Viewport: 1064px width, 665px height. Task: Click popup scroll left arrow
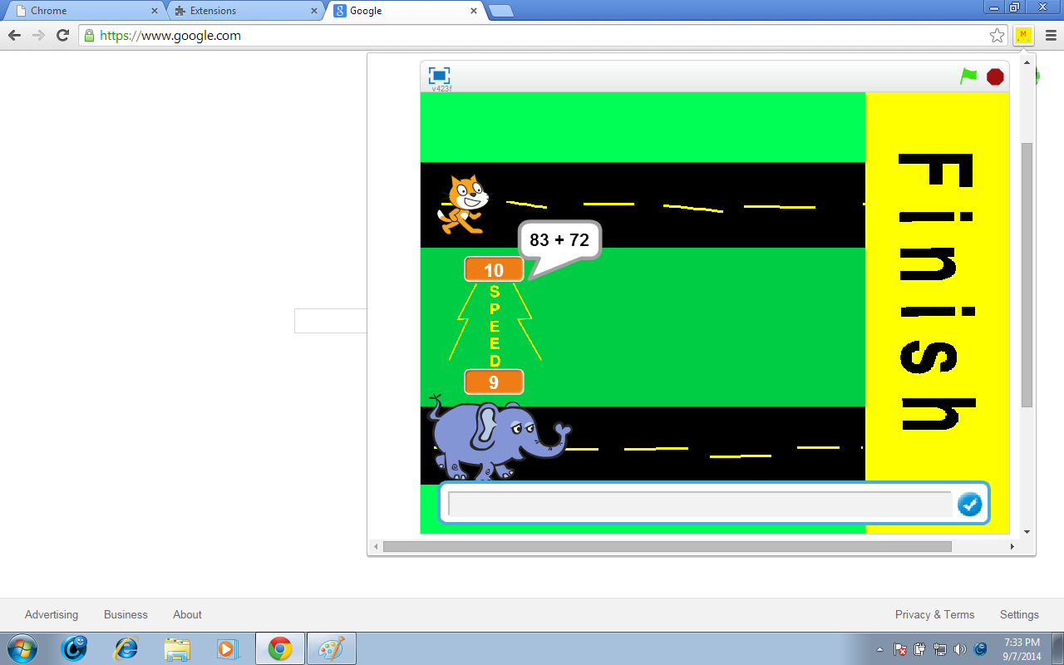(x=375, y=546)
